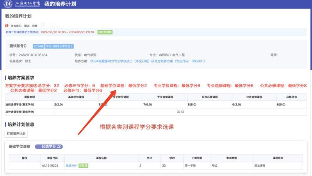Click the 总计选课学分 row value 37(0)
Screen dimensions: 312x176
pyautogui.click(x=180, y=112)
